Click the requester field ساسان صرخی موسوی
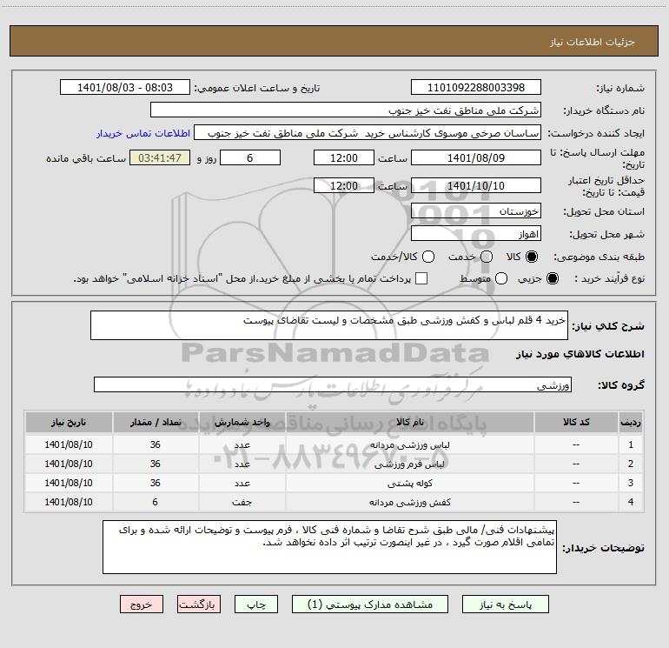 pyautogui.click(x=368, y=133)
